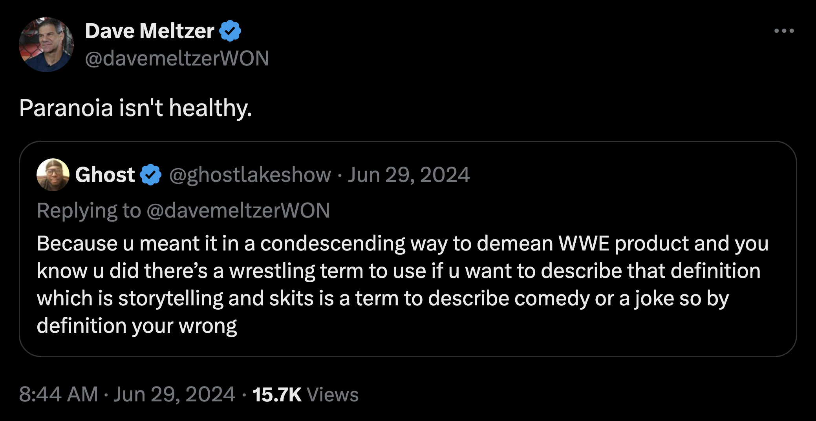Click @davemeltzerWON in the Replying to line
Viewport: 816px width, 421px height.
point(238,210)
